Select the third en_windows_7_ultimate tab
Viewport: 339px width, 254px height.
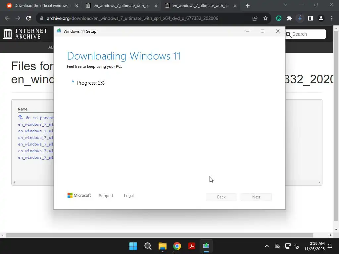(x=200, y=6)
